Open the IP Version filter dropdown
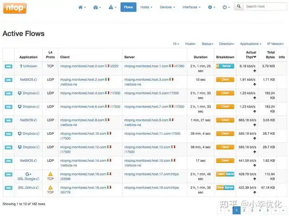This screenshot has width=289, height=216. click(275, 44)
